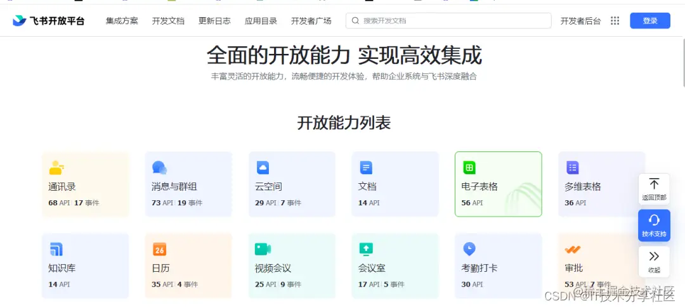This screenshot has width=685, height=308.
Task: Click the 审批 orange approval icon
Action: coord(572,250)
